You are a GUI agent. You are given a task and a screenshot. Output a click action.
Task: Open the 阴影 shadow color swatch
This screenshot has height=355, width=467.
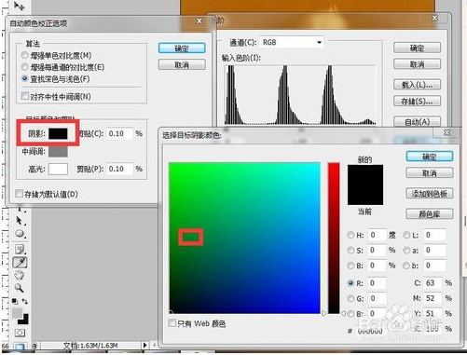coord(58,133)
